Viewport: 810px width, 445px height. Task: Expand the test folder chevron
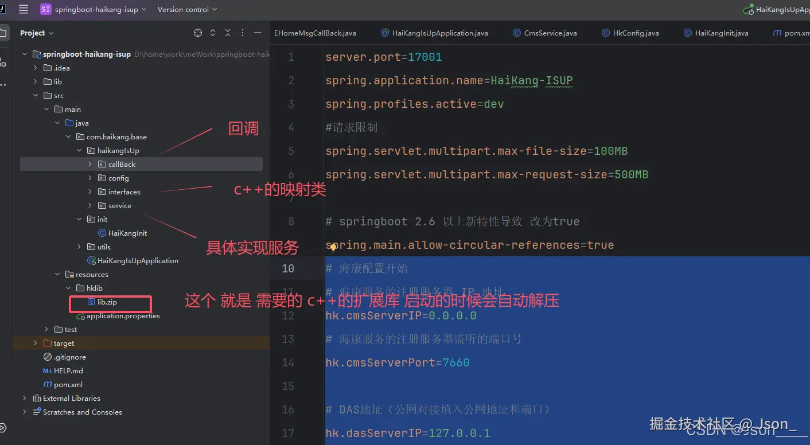[x=46, y=329]
